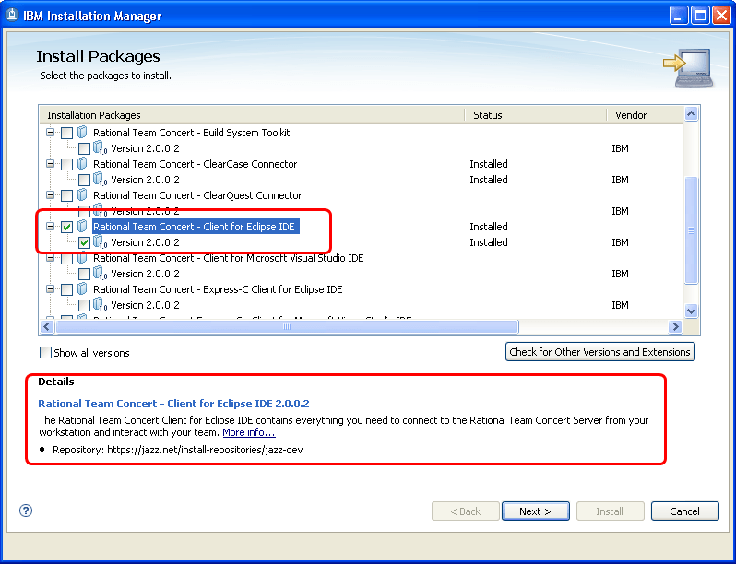The image size is (736, 564).
Task: Select Rational Team Concert - ClearQuest Connector row
Action: coord(197,195)
